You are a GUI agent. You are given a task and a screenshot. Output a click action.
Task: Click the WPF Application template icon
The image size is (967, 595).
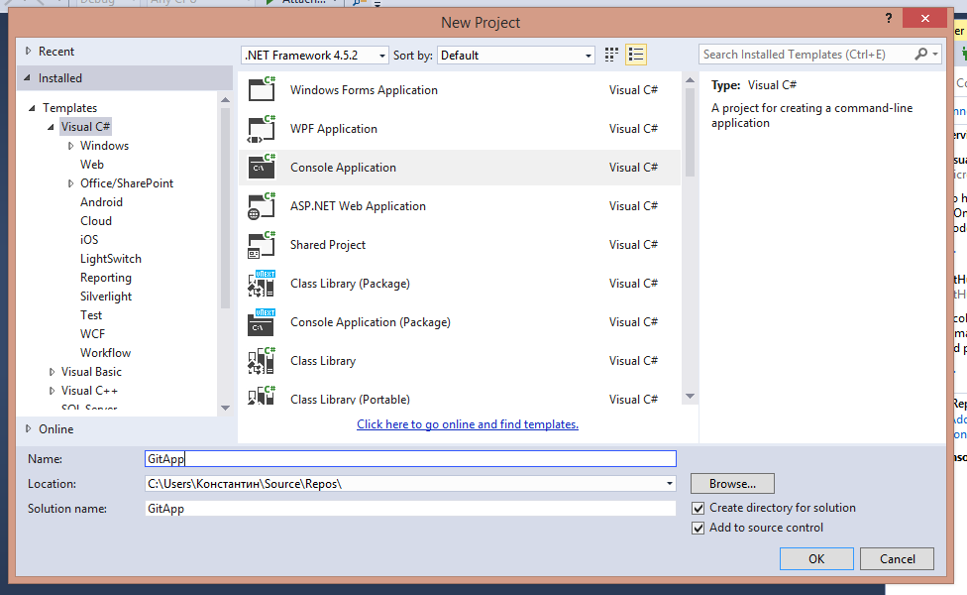coord(262,128)
